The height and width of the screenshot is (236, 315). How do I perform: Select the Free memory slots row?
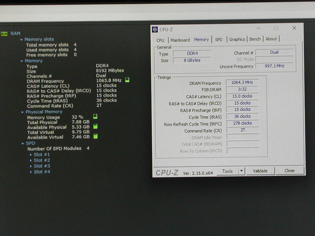coord(51,55)
